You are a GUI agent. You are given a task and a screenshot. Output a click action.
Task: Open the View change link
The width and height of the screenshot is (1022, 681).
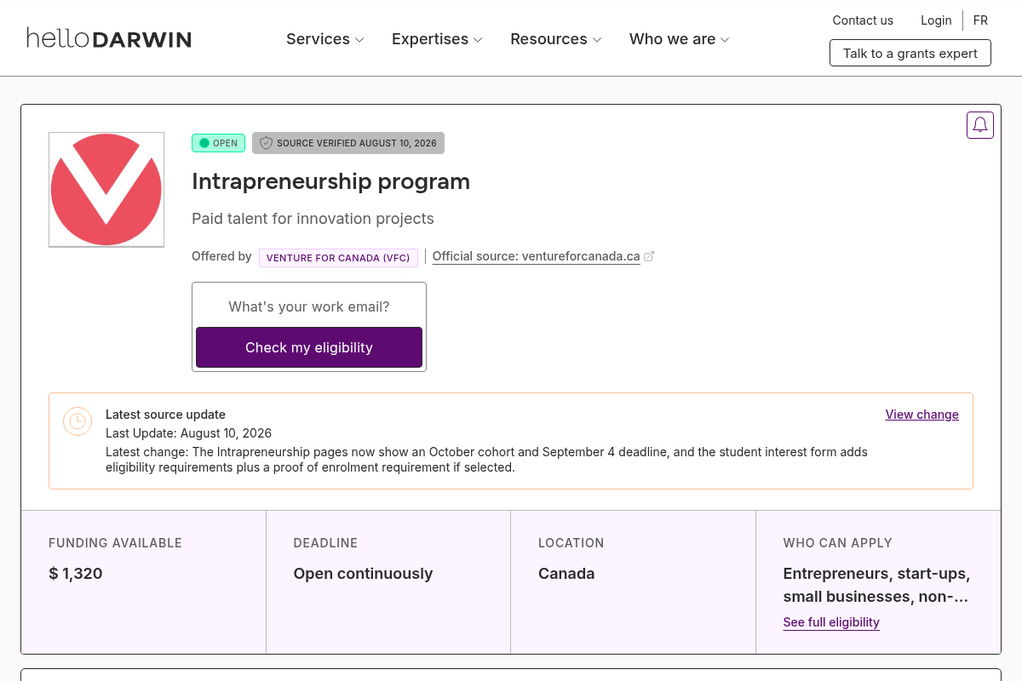click(x=922, y=415)
